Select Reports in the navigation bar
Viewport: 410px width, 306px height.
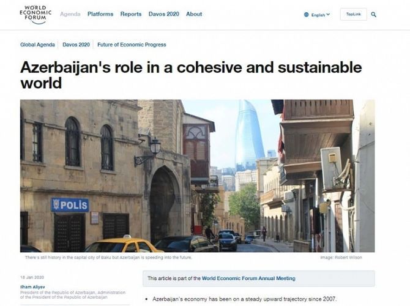[x=130, y=14]
